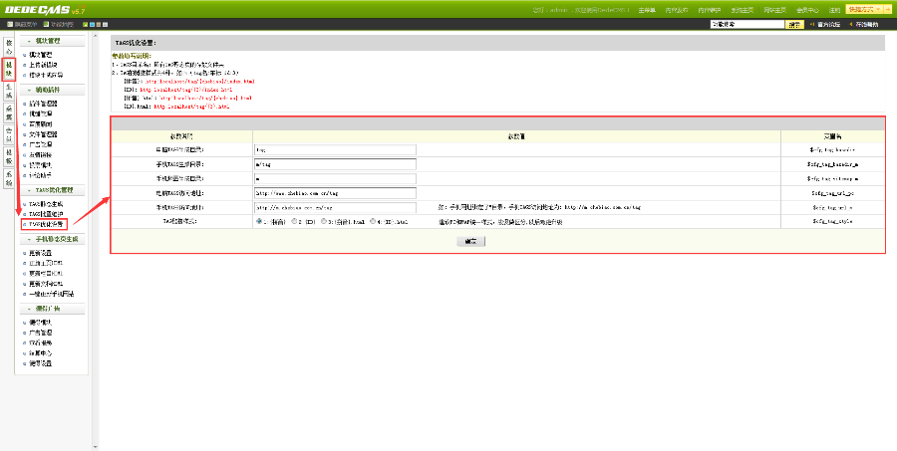Viewport: 897px width, 451px height.
Task: Switch to the 核心 vertical tab
Action: (9, 47)
